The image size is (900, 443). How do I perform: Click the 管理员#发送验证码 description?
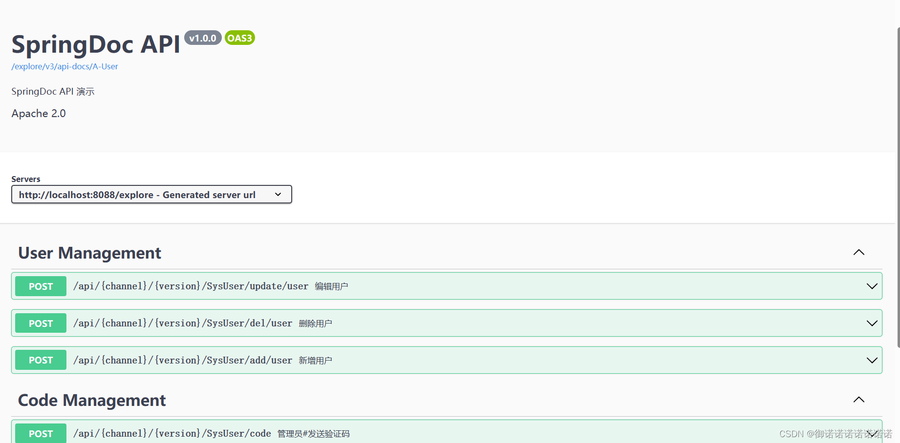(x=313, y=434)
